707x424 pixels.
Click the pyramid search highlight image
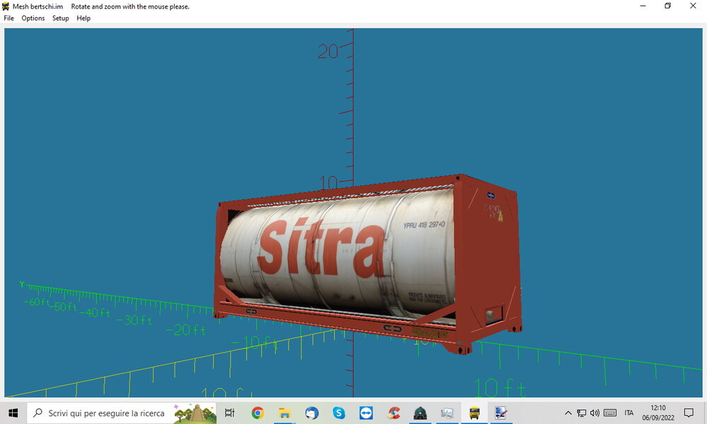coord(195,413)
